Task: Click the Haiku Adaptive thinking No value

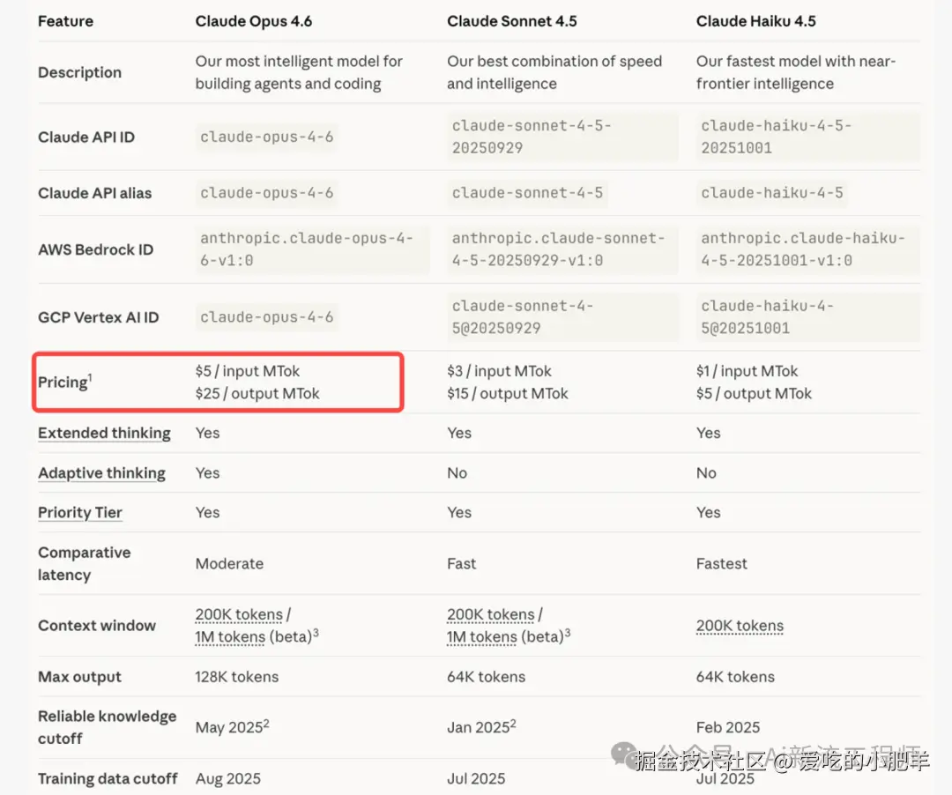Action: (x=706, y=472)
